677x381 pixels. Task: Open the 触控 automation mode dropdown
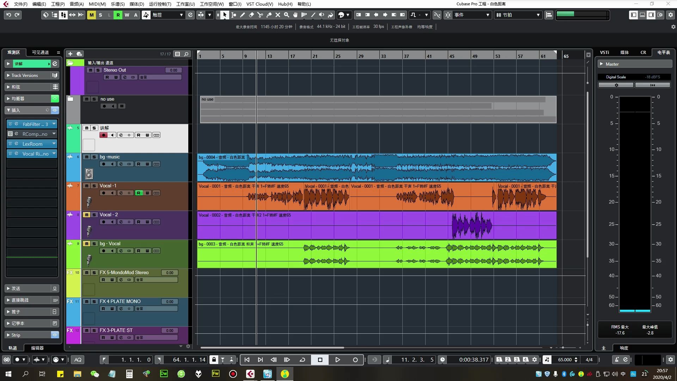(167, 15)
